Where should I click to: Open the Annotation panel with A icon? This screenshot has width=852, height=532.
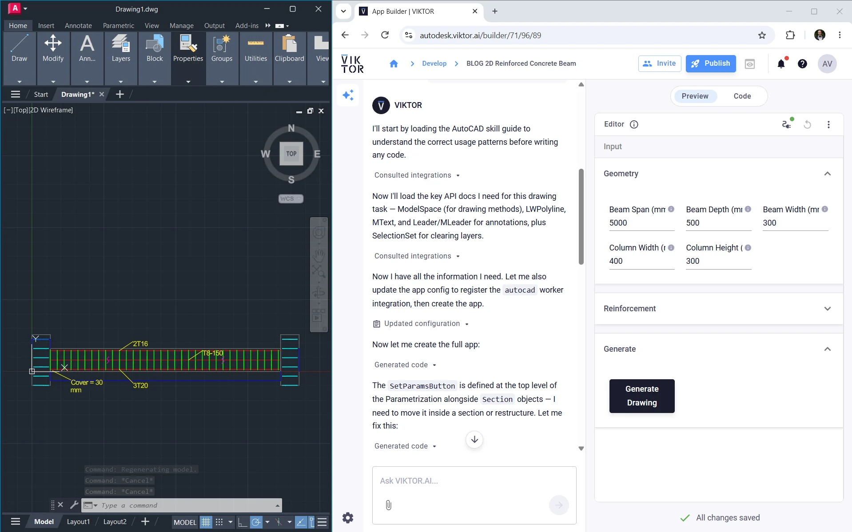coord(87,58)
